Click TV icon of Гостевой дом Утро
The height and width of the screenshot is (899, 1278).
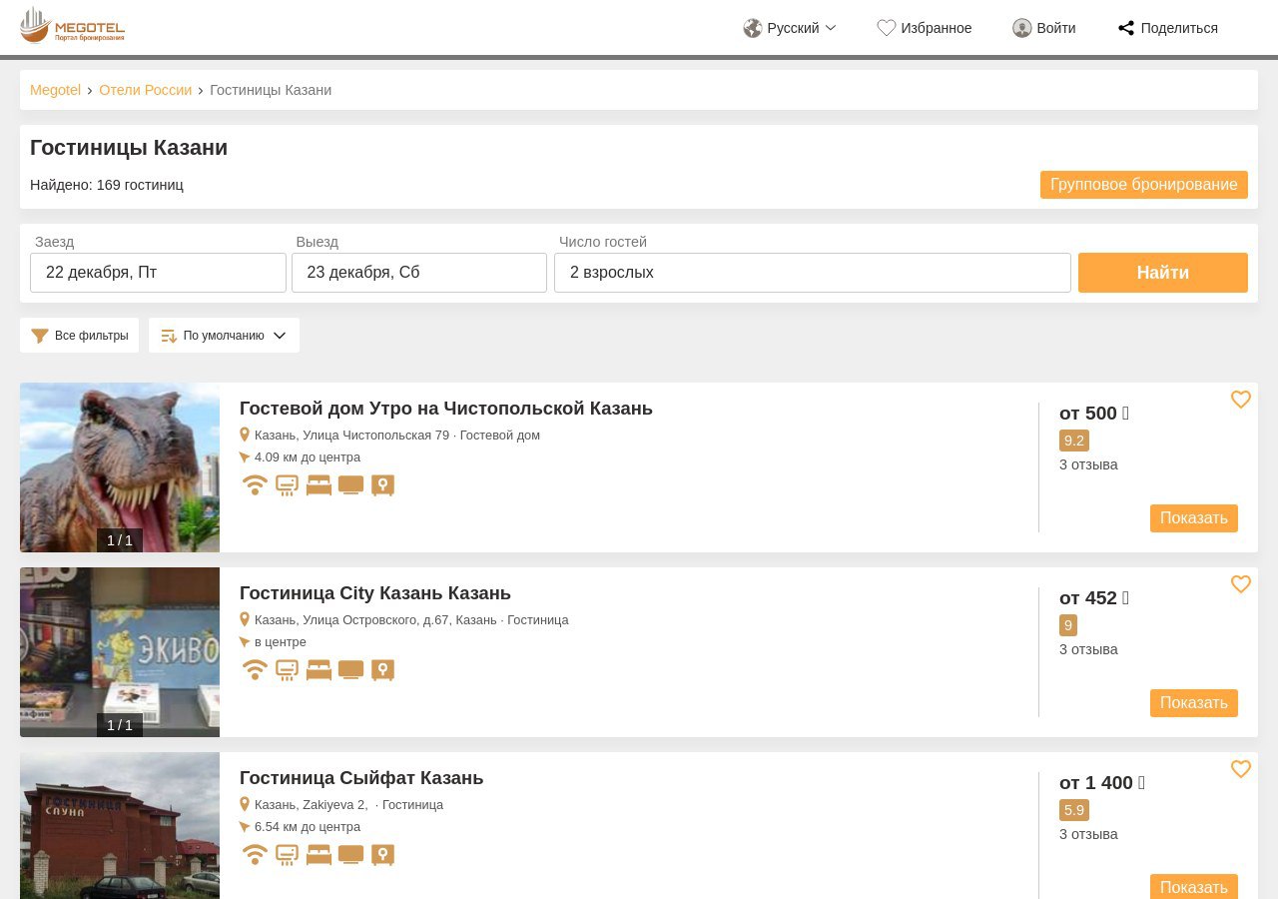[x=350, y=485]
